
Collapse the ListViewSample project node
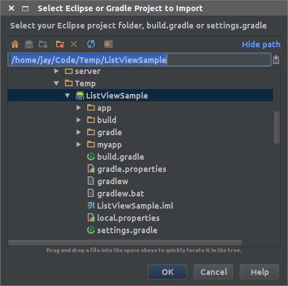coord(68,96)
